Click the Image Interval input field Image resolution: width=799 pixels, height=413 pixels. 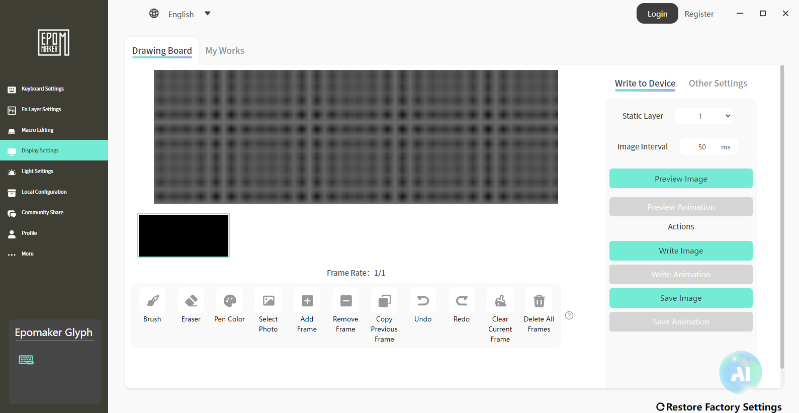click(701, 147)
